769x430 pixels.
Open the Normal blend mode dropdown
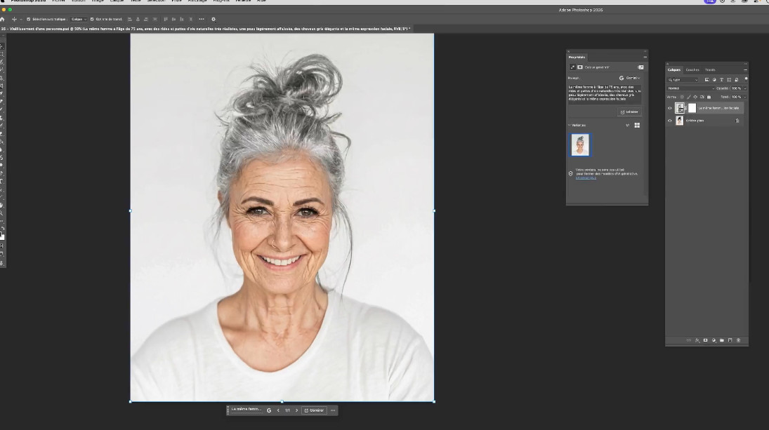690,88
